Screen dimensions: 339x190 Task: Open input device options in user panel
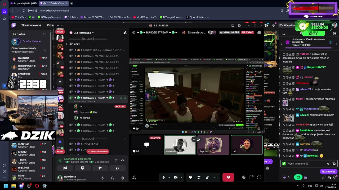pyautogui.click(x=107, y=178)
